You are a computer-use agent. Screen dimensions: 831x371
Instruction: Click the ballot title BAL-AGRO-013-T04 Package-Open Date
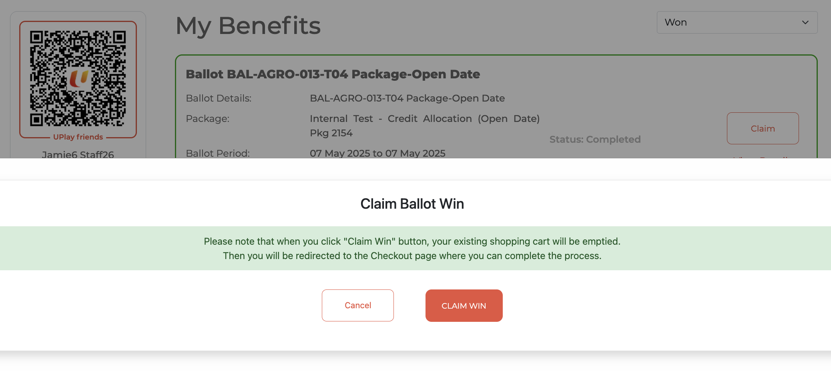pyautogui.click(x=333, y=74)
